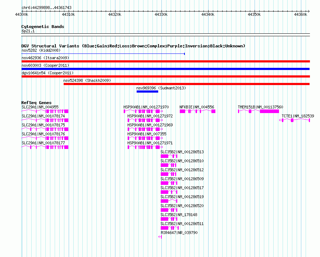320x257 pixels.
Task: Select the nsv969396 blue gain bar
Action: coord(147,92)
